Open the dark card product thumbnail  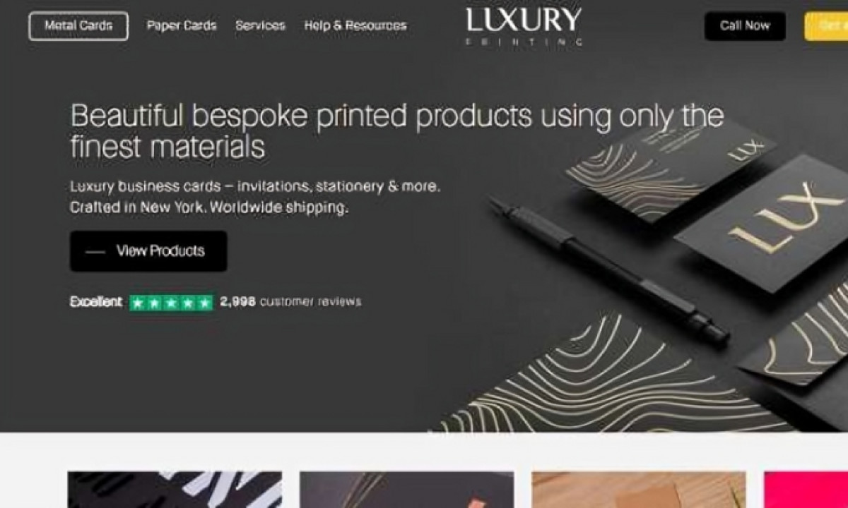pos(407,490)
